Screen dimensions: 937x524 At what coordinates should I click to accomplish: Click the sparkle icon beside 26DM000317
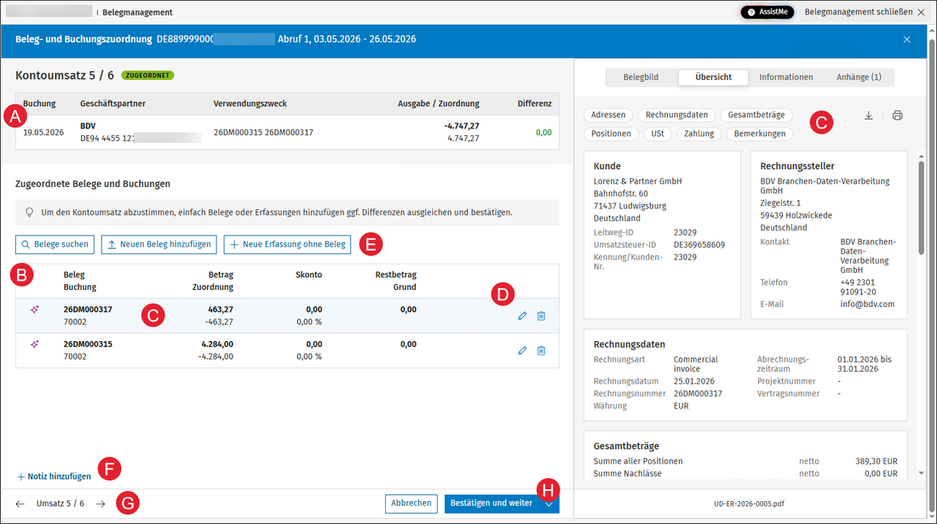click(35, 309)
